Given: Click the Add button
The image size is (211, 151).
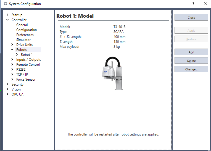Looking at the screenshot, I should (x=191, y=52).
